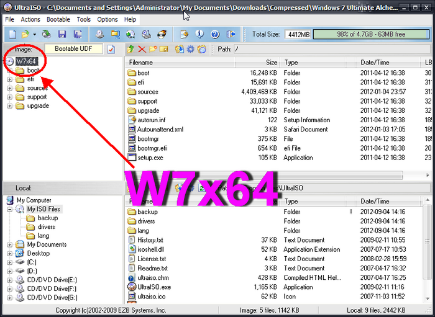
Task: Click the blue Info 'i' icon
Action: click(x=199, y=34)
